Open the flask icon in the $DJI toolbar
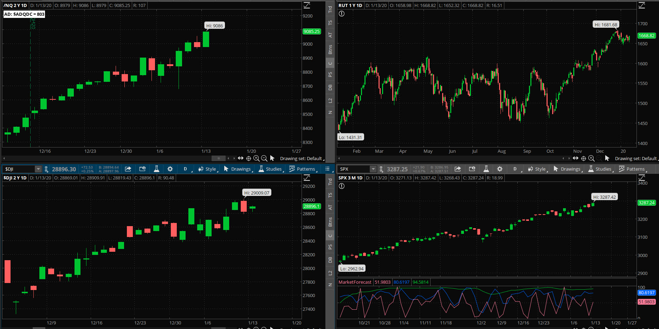This screenshot has width=659, height=329. coord(156,169)
